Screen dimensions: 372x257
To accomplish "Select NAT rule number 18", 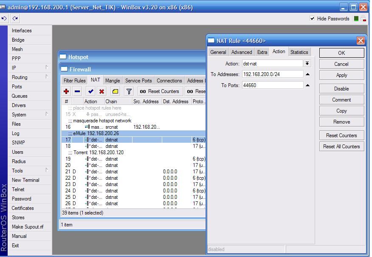I will (133, 146).
